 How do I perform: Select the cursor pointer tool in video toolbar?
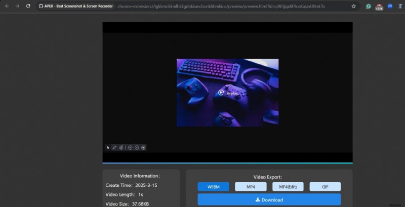[x=108, y=148]
